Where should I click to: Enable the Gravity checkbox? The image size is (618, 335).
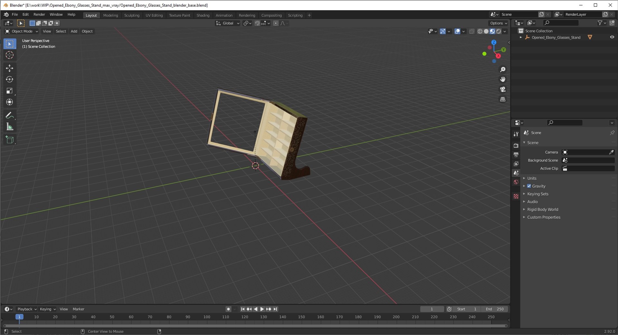[x=529, y=186]
